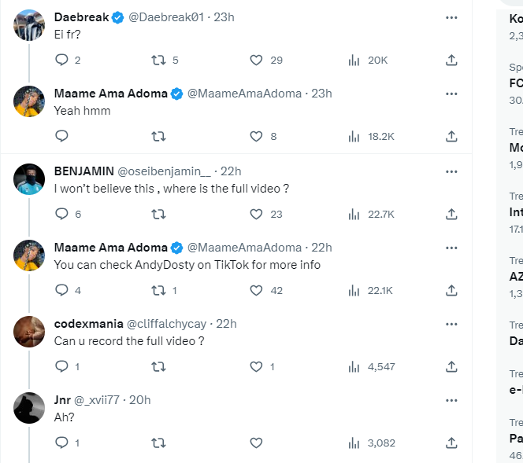Open more options on BENJAMIN's tweet
Image resolution: width=523 pixels, height=463 pixels.
pyautogui.click(x=451, y=171)
